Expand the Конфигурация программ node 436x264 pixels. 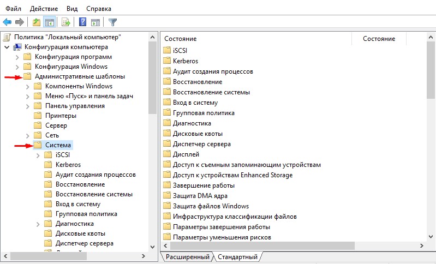pyautogui.click(x=17, y=57)
